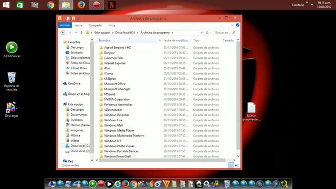Select the KMSpico folder
This screenshot has height=189, width=336.
(x=110, y=79)
